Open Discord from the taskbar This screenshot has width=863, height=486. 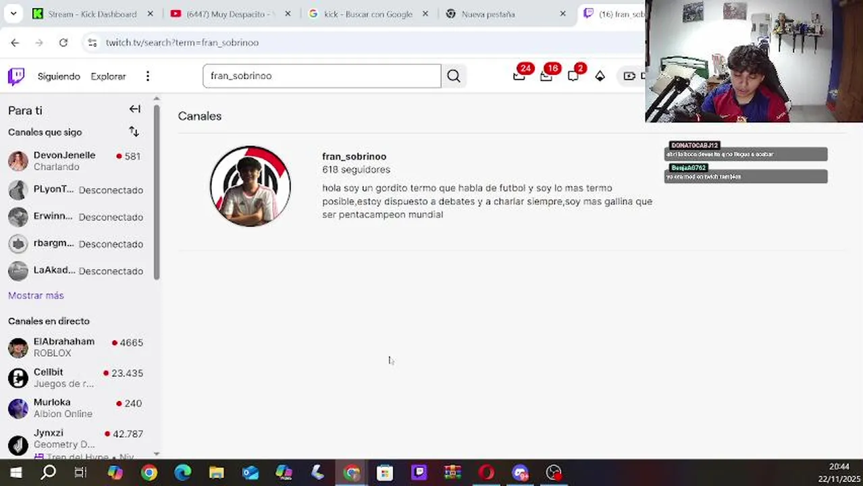[520, 473]
